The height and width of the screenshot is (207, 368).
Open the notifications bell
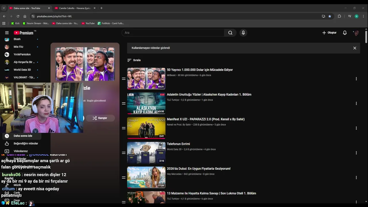click(345, 33)
